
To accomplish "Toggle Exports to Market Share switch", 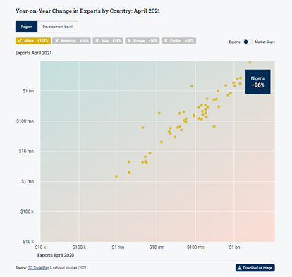I will coord(248,42).
